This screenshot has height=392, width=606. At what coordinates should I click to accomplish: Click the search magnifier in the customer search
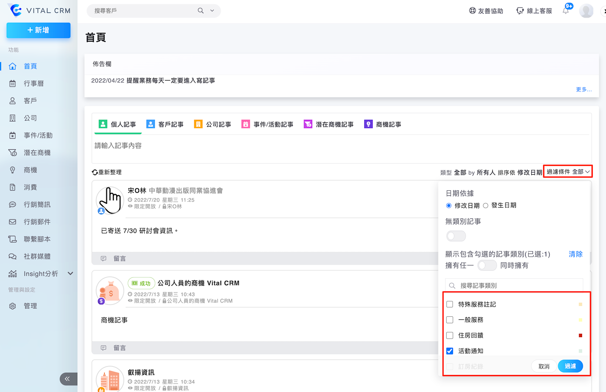click(201, 11)
